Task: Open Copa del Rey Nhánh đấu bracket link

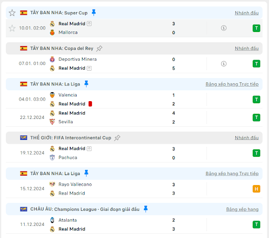Action: pos(246,48)
